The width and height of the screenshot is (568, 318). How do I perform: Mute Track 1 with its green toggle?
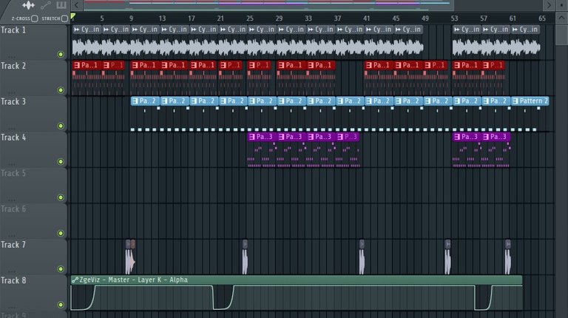[61, 54]
